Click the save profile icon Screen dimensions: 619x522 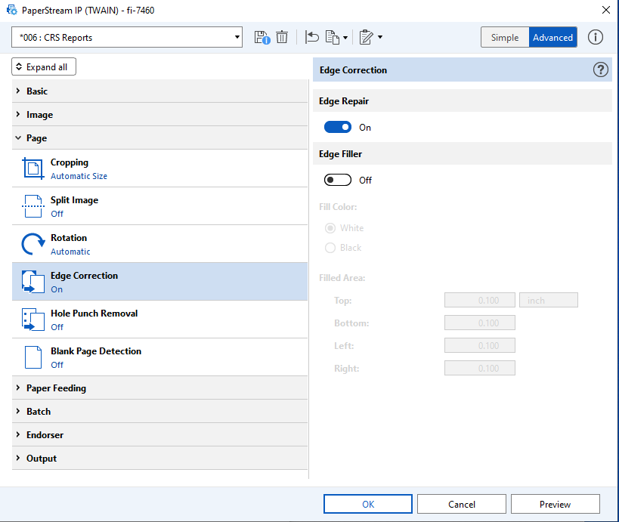point(262,37)
